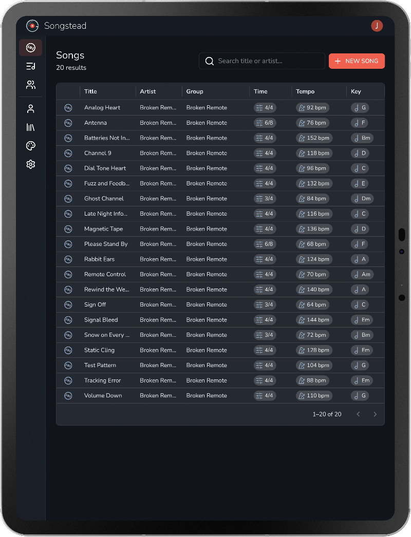Click the disc icon for Test Pattern
Screen dimensions: 411x537
pos(68,366)
